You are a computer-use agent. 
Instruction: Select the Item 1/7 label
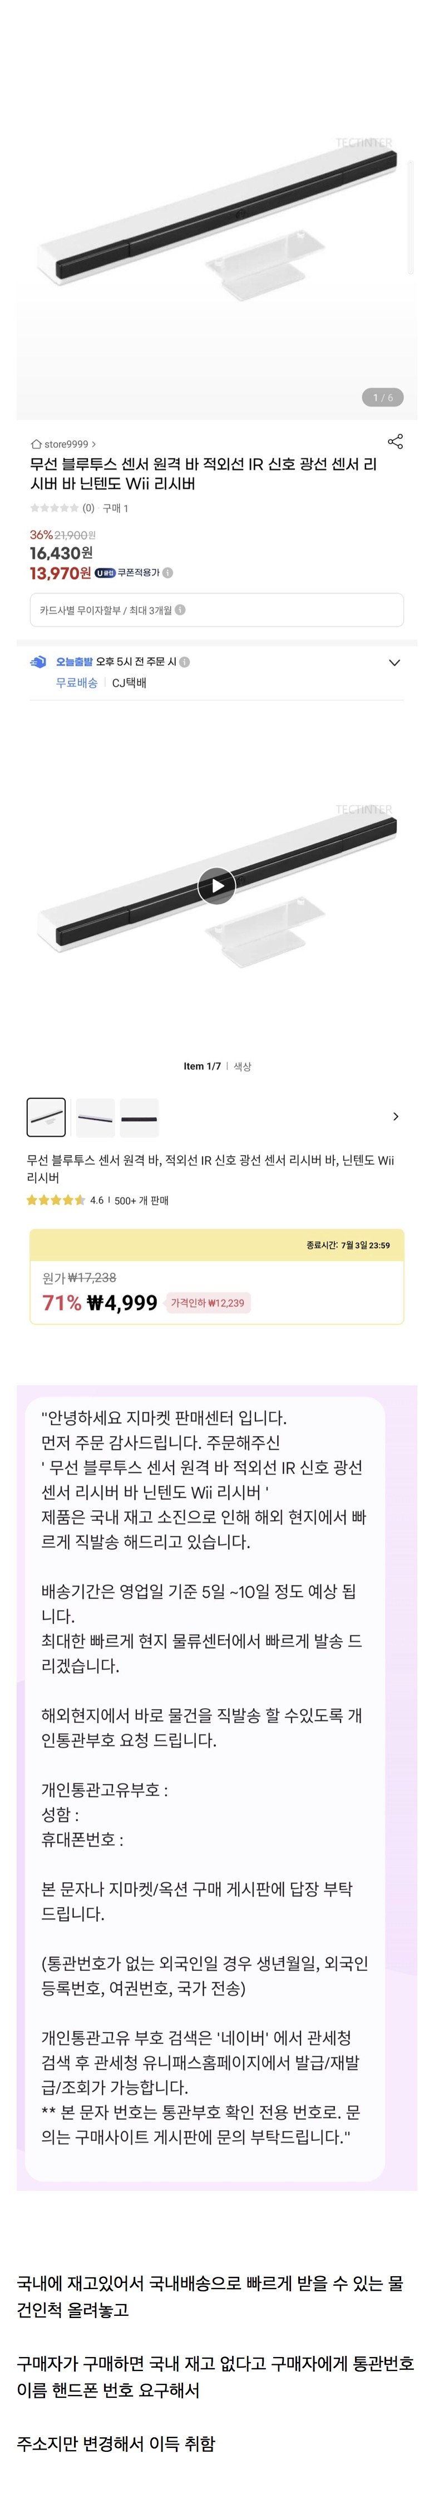(201, 1066)
